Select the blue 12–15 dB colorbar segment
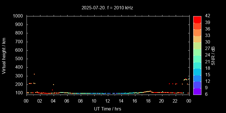Image resolution: width=226 pixels, height=113 pixels. coord(197,78)
